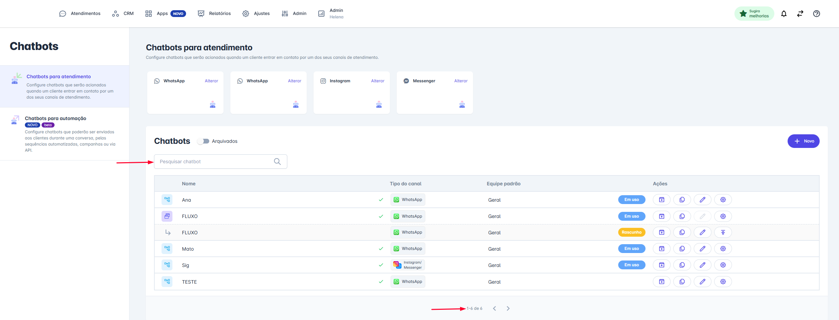Publish the FLUXO draft via upload icon
Image resolution: width=839 pixels, height=320 pixels.
(x=723, y=232)
